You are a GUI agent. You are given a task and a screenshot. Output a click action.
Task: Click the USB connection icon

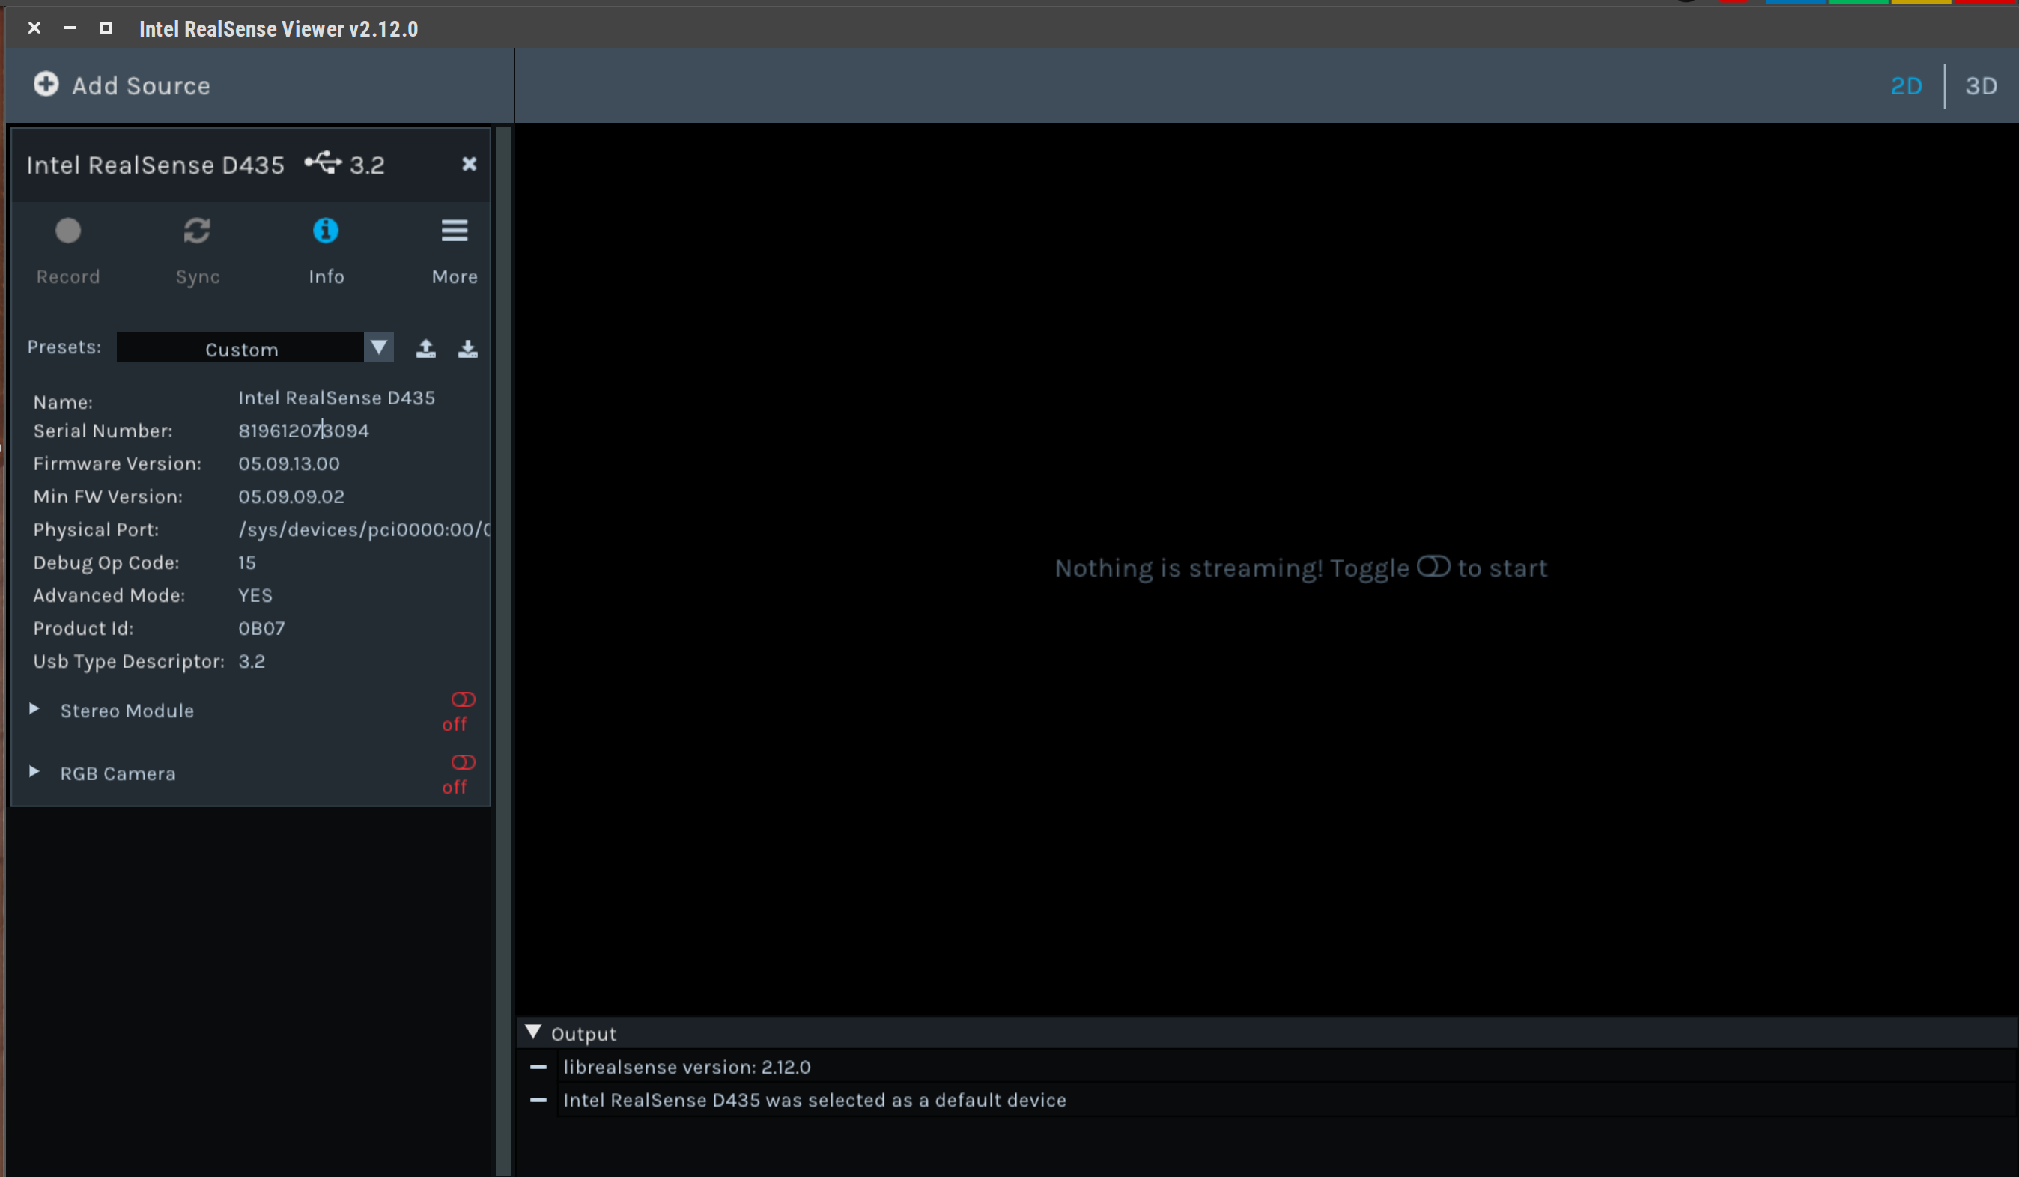pos(323,162)
